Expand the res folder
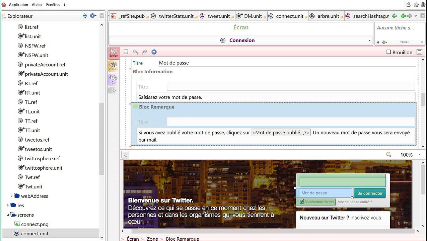427x241 pixels. 8,205
